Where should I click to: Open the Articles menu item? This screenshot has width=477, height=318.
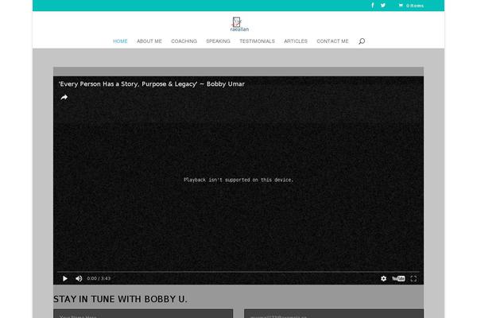click(296, 41)
